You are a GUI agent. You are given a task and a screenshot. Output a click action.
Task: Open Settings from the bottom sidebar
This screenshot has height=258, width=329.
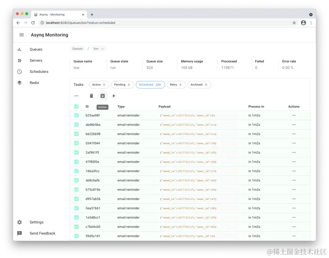pos(36,222)
